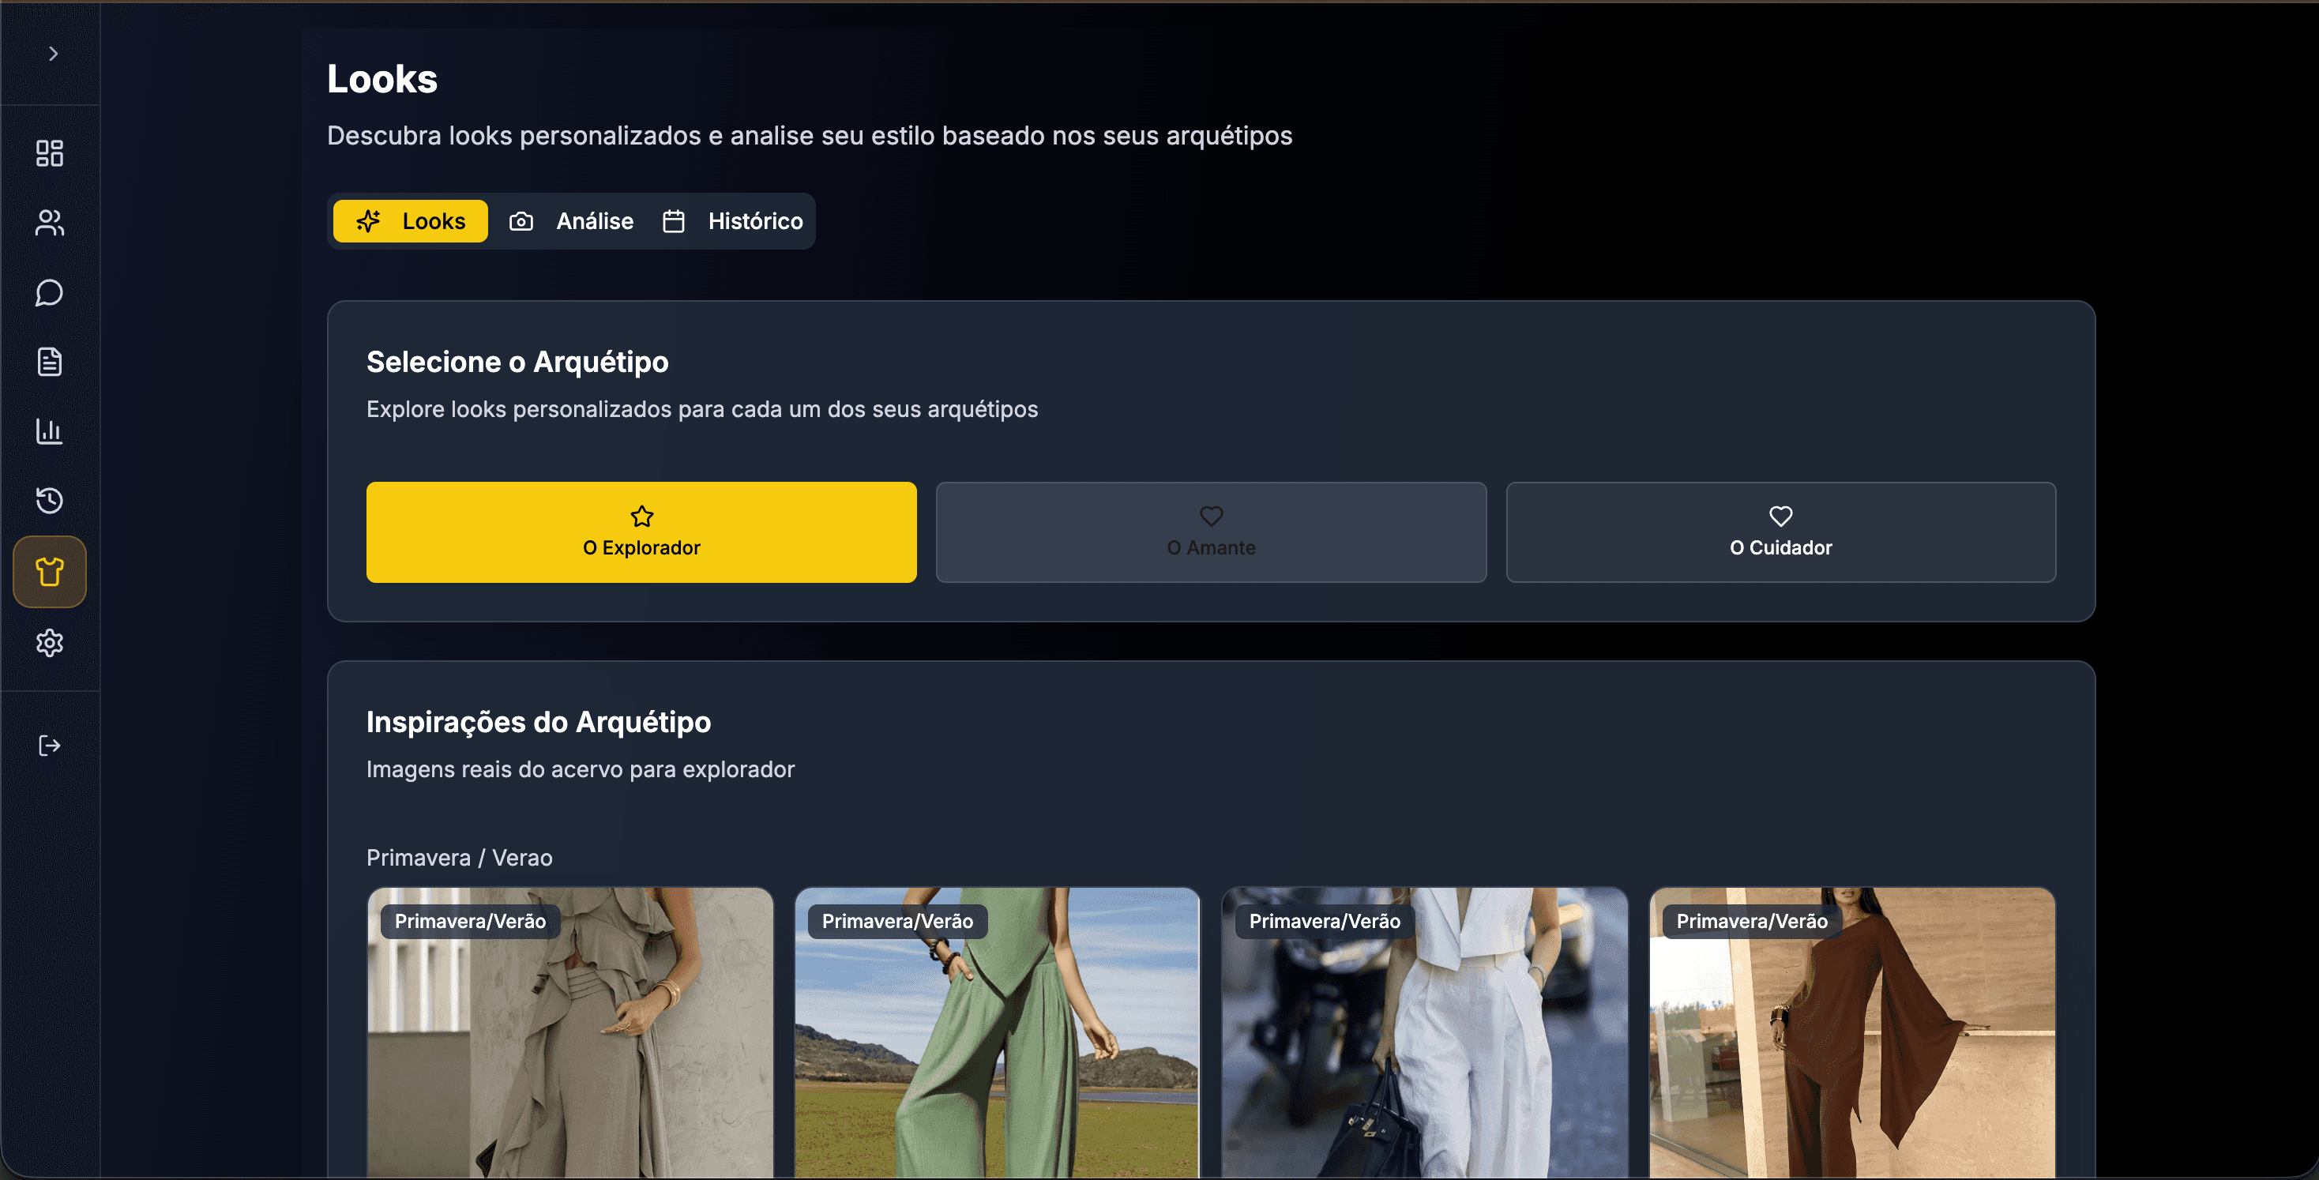
Task: Open the history clock icon in sidebar
Action: tap(50, 501)
